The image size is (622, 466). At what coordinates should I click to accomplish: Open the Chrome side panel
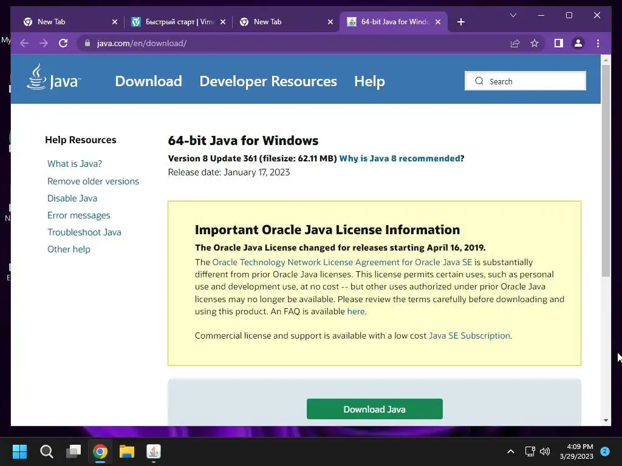[x=559, y=43]
